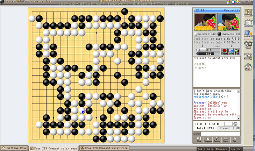Click the round go button
Image resolution: width=255 pixels, height=151 pixels.
235,124
